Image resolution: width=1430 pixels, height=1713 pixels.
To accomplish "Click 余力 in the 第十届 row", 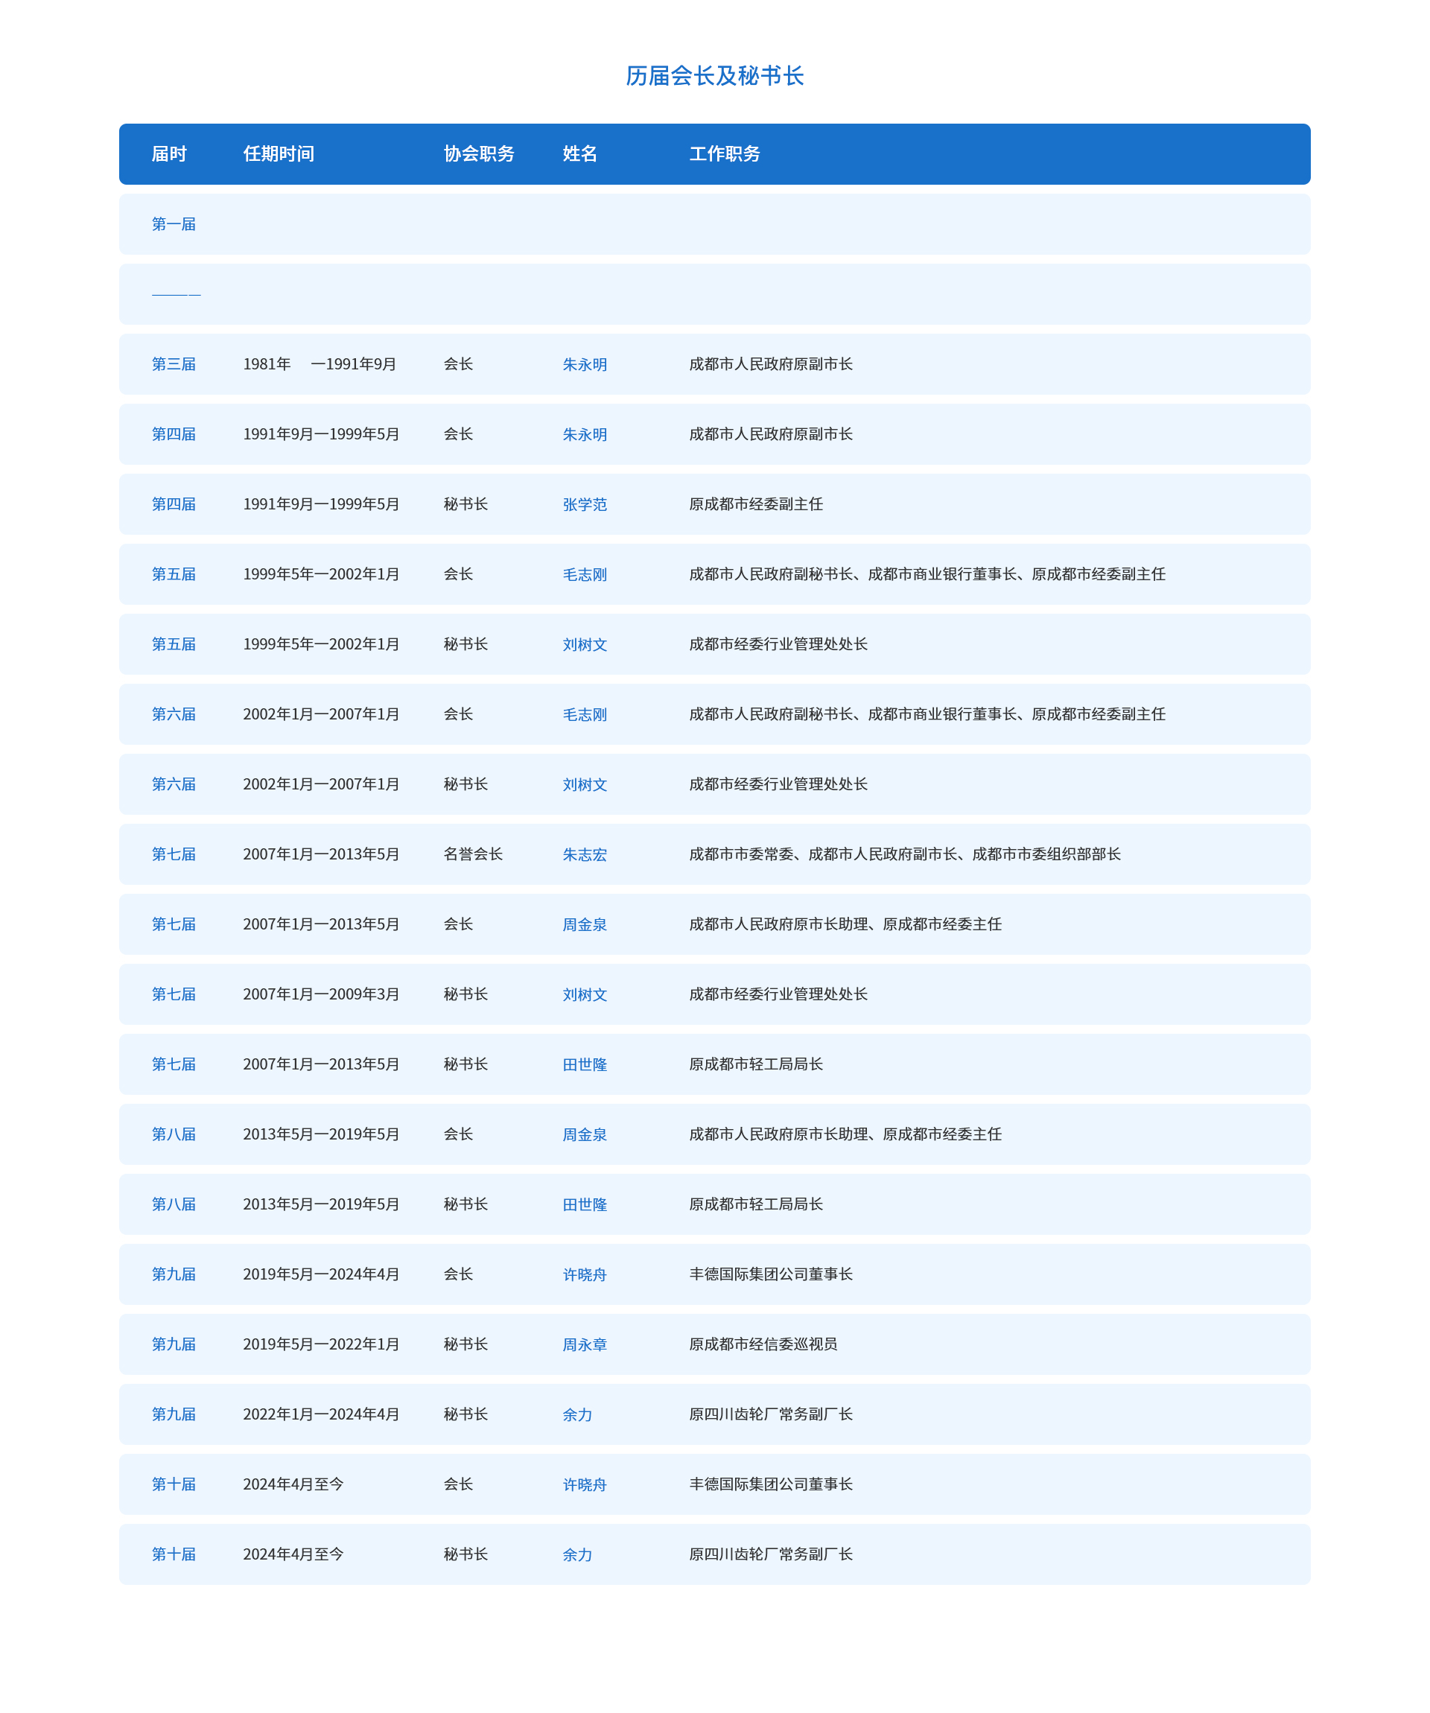I will pos(577,1556).
